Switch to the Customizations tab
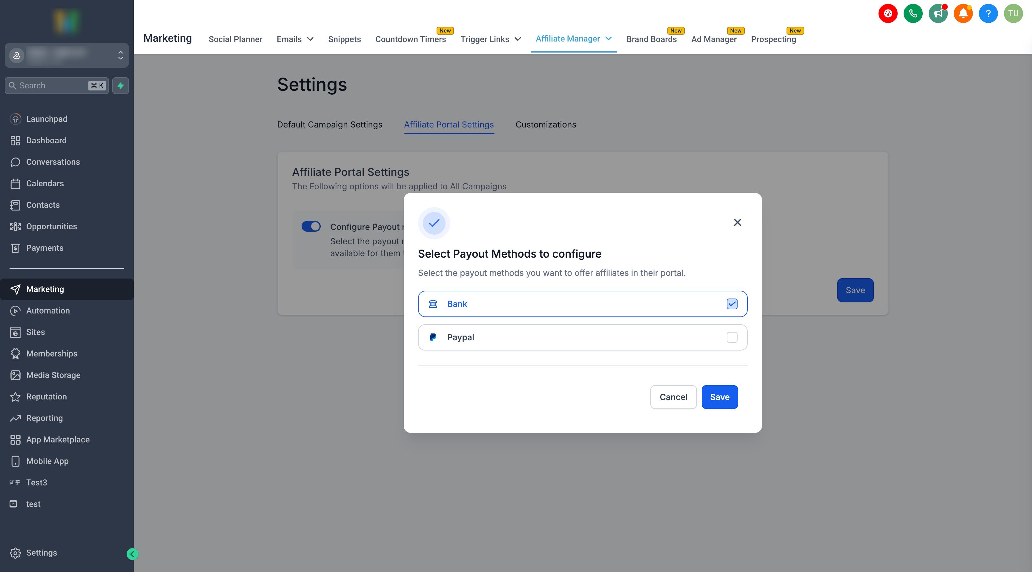The image size is (1032, 572). click(x=545, y=124)
